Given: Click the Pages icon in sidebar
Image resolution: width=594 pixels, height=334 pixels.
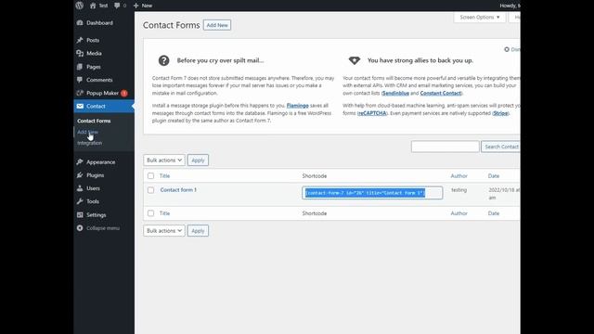Looking at the screenshot, I should tap(80, 67).
